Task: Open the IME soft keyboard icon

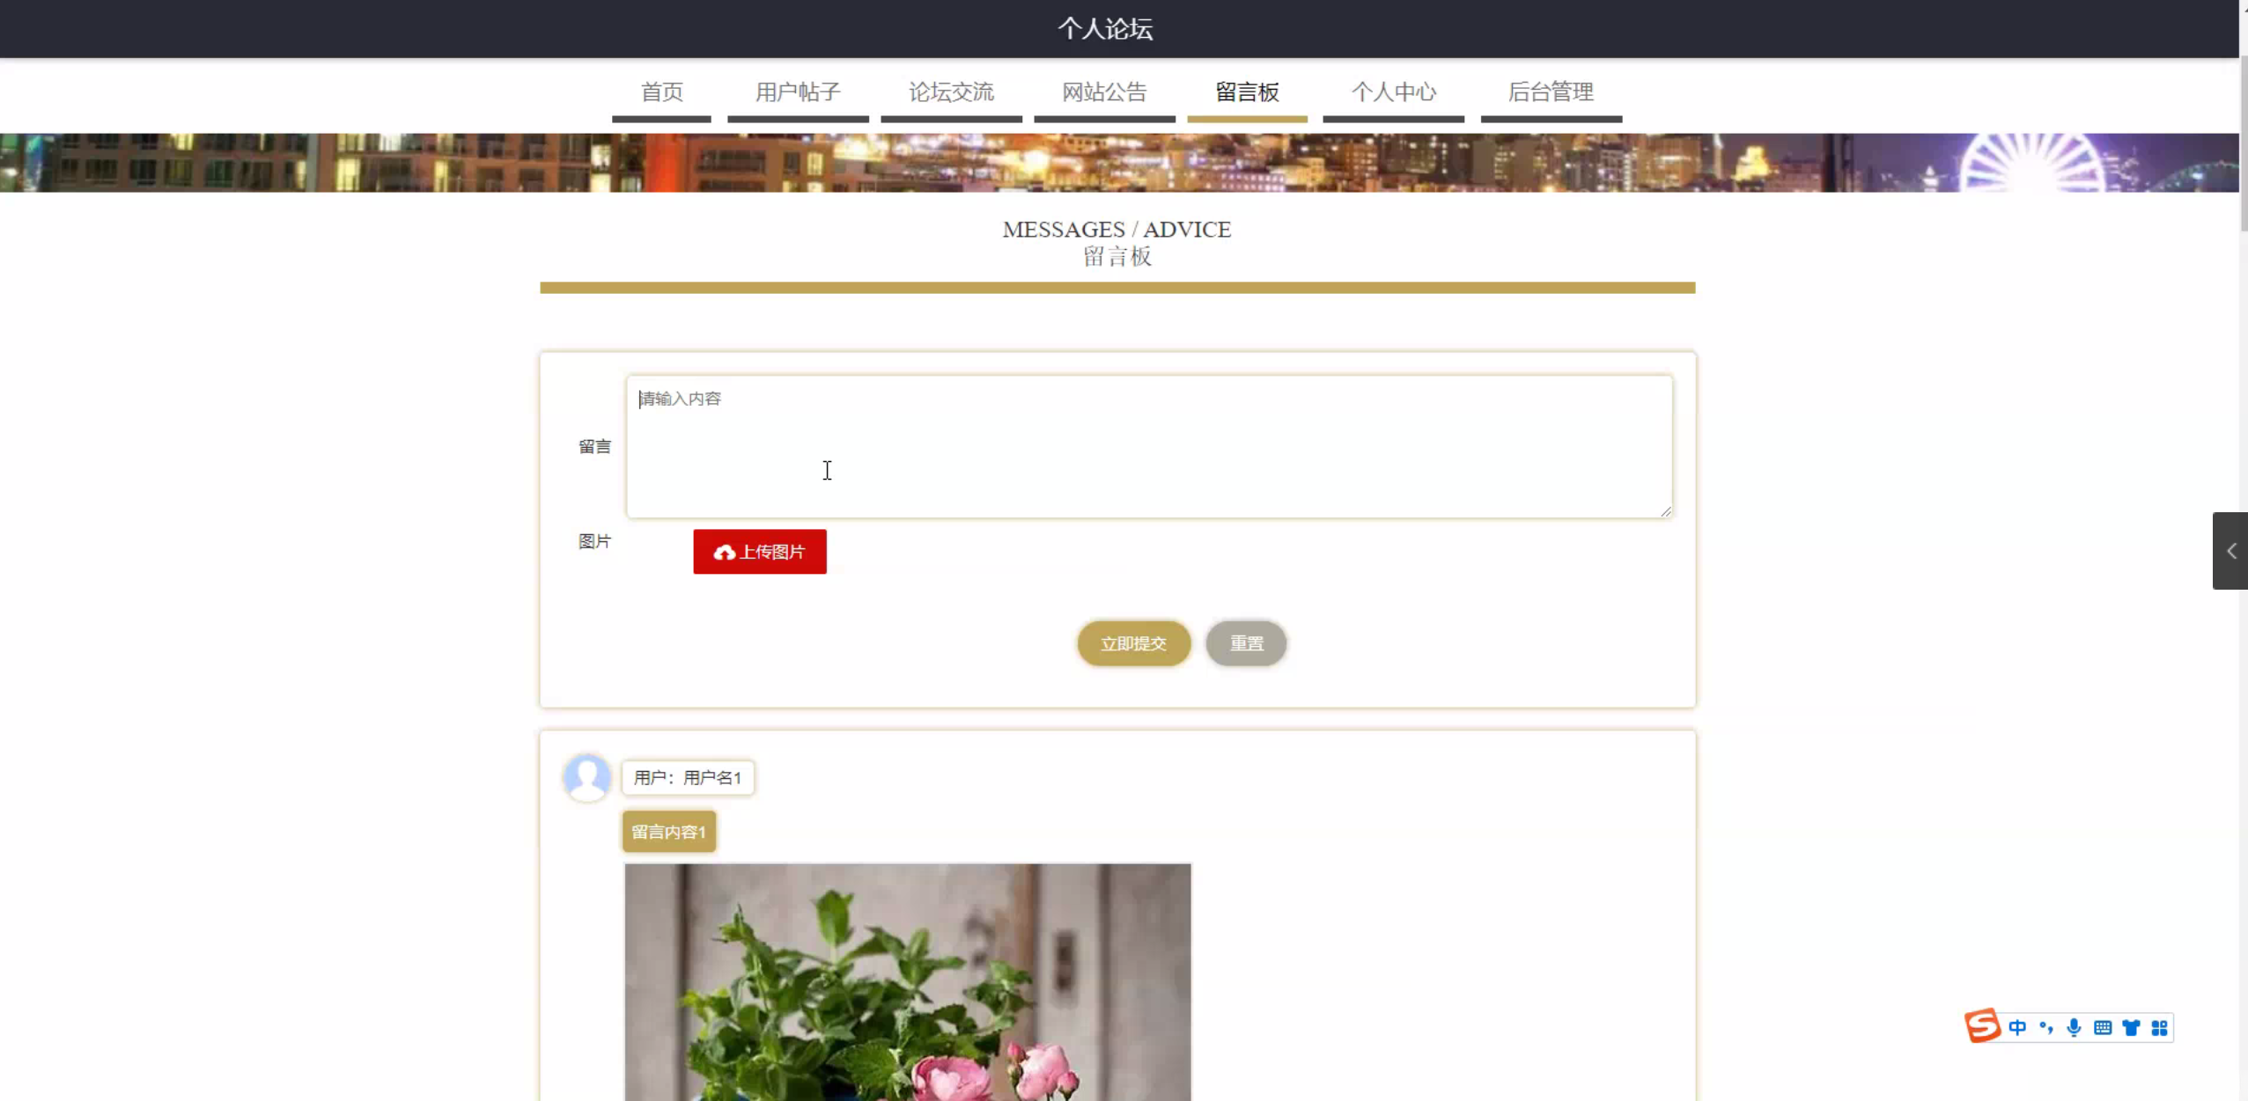Action: coord(2103,1028)
